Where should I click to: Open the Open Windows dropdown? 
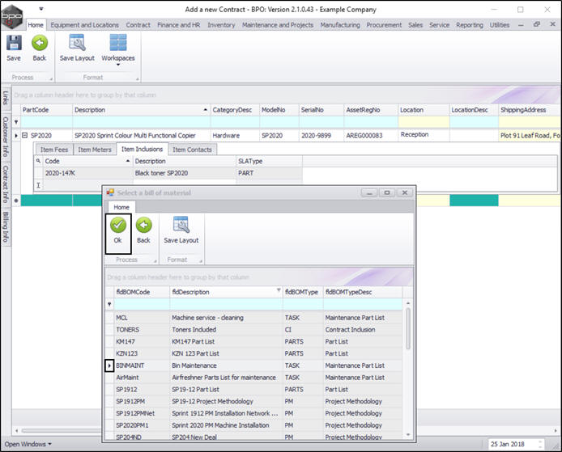(x=28, y=444)
